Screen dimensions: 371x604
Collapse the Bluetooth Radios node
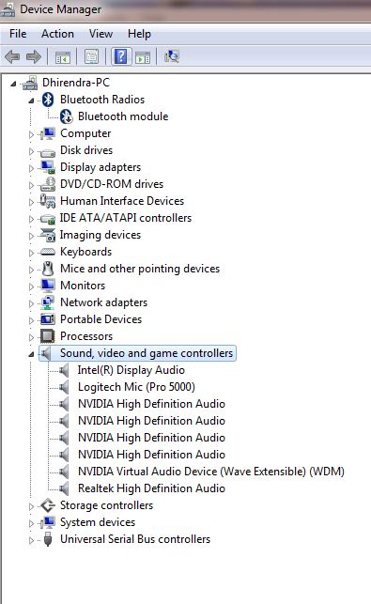(x=31, y=101)
